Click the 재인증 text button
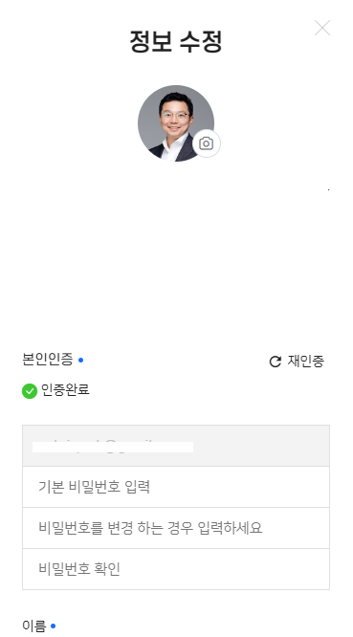This screenshot has width=353, height=637. pos(306,362)
